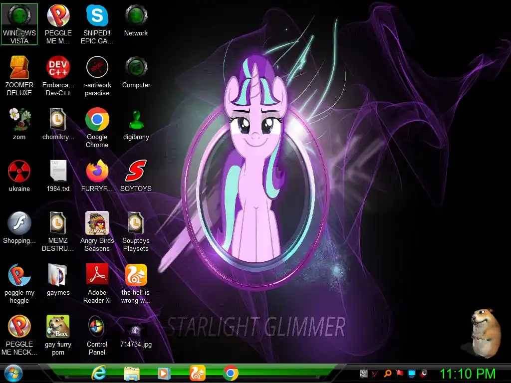Screen dimensions: 511x383
Task: Open the Computer desktop icon
Action: pos(136,72)
